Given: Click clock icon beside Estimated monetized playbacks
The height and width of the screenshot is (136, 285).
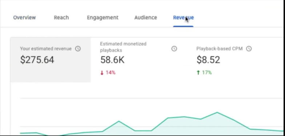Looking at the screenshot, I should (174, 49).
